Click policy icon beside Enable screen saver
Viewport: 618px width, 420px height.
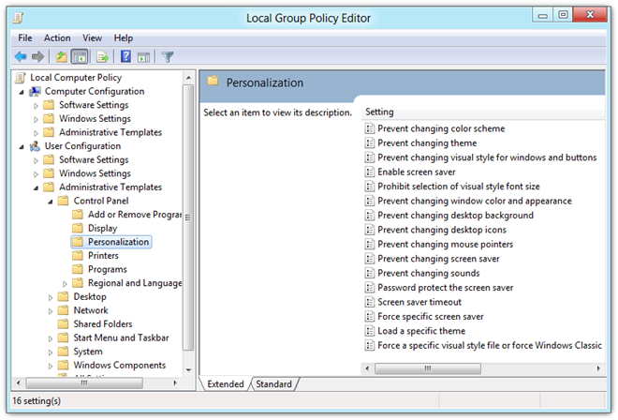(369, 172)
